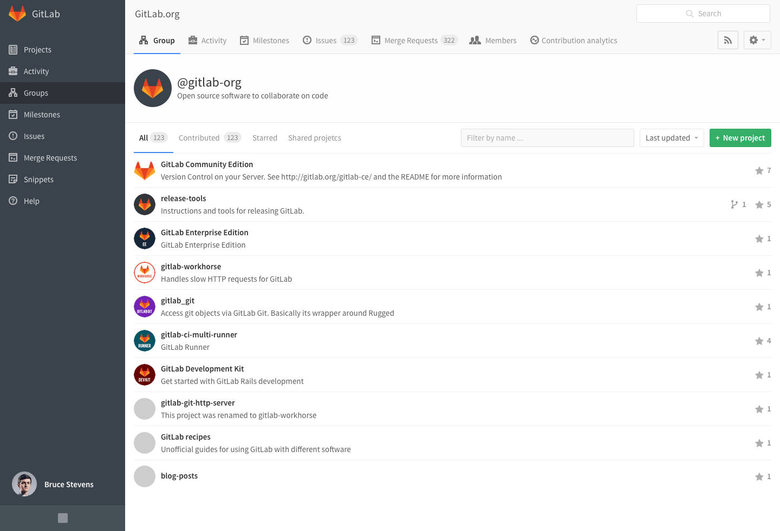Click Bruce Stevens profile avatar

pos(24,484)
